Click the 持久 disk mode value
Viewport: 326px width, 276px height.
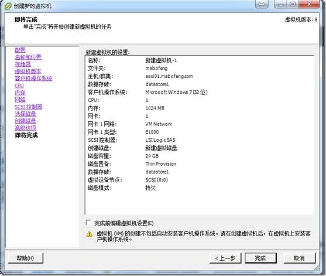pyautogui.click(x=150, y=188)
